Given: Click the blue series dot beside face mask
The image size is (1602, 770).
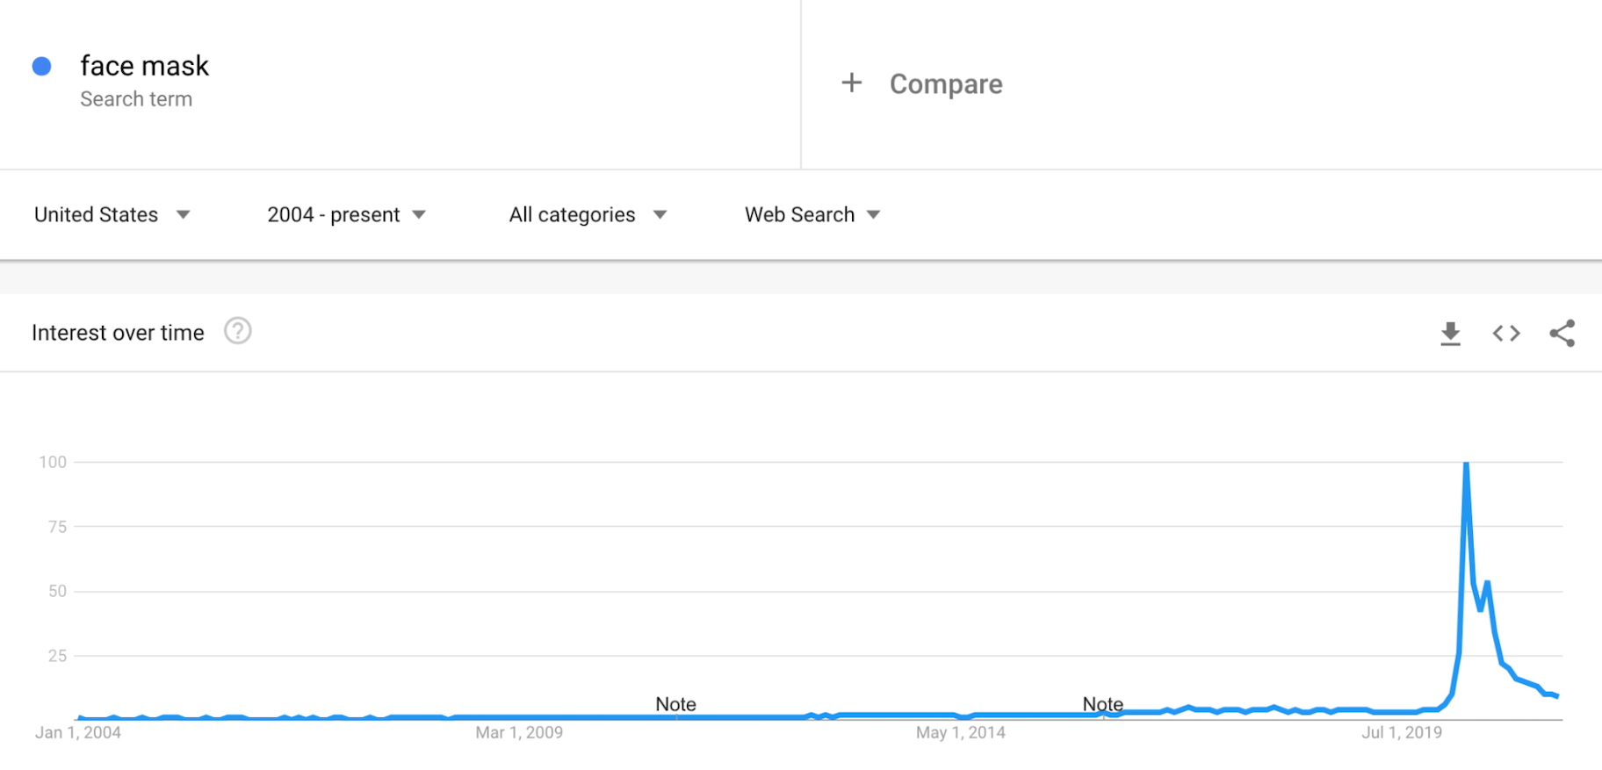Looking at the screenshot, I should (41, 65).
